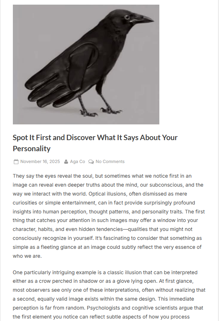Click the paragraph starting 'One particularly intriguing'
This screenshot has width=219, height=321.
[x=108, y=290]
